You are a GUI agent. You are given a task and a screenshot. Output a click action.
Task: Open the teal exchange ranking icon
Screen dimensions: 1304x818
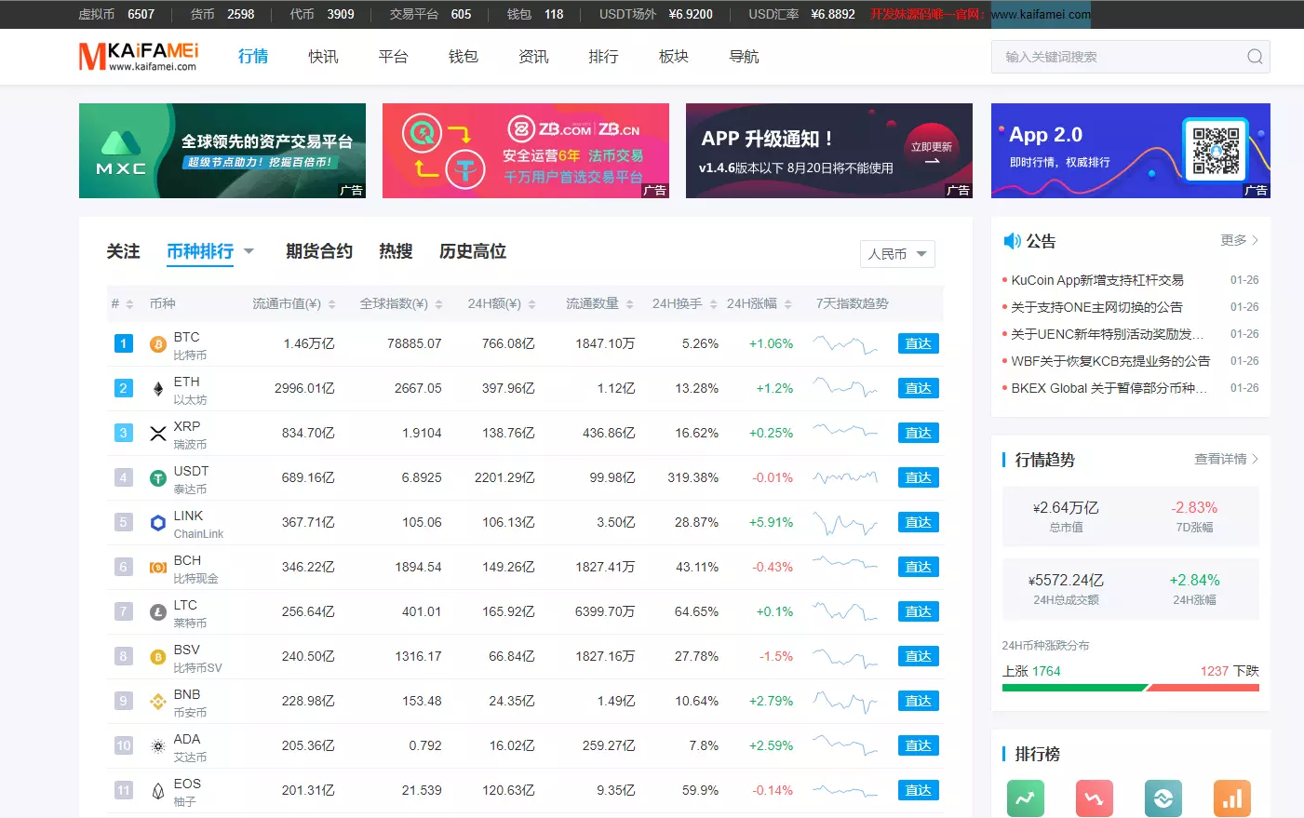coord(1163,798)
